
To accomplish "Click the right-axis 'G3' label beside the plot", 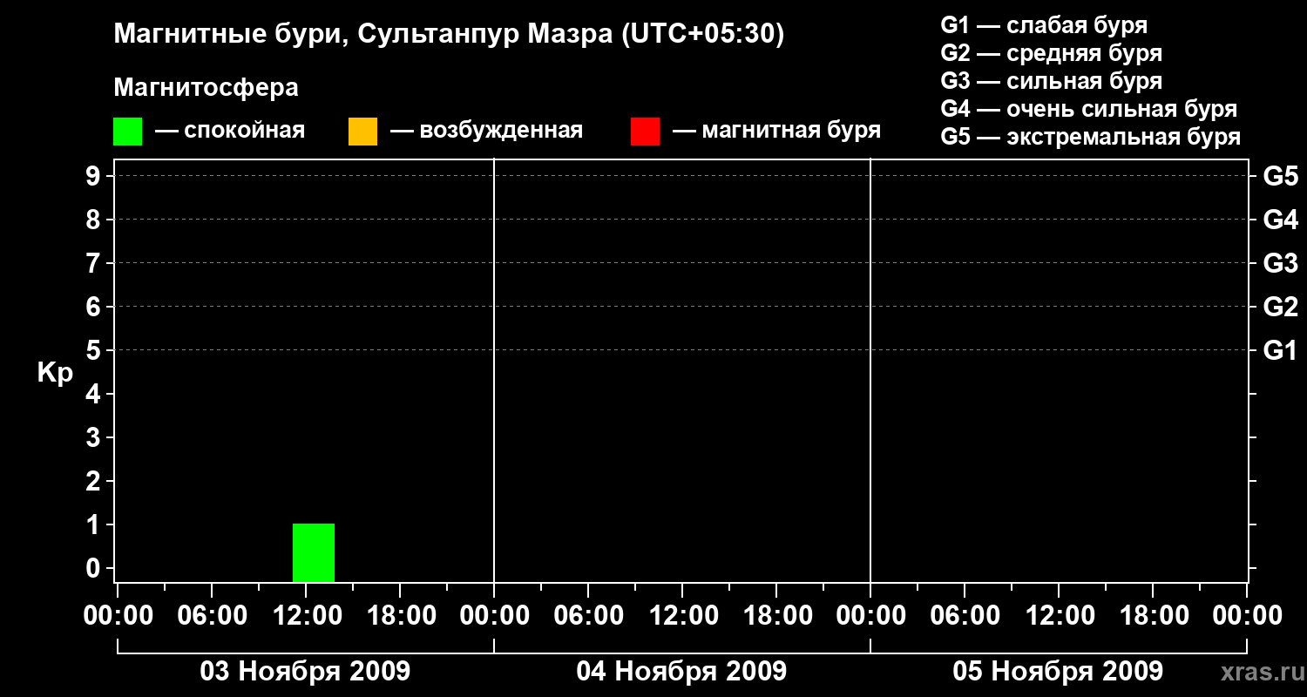I will (1280, 263).
